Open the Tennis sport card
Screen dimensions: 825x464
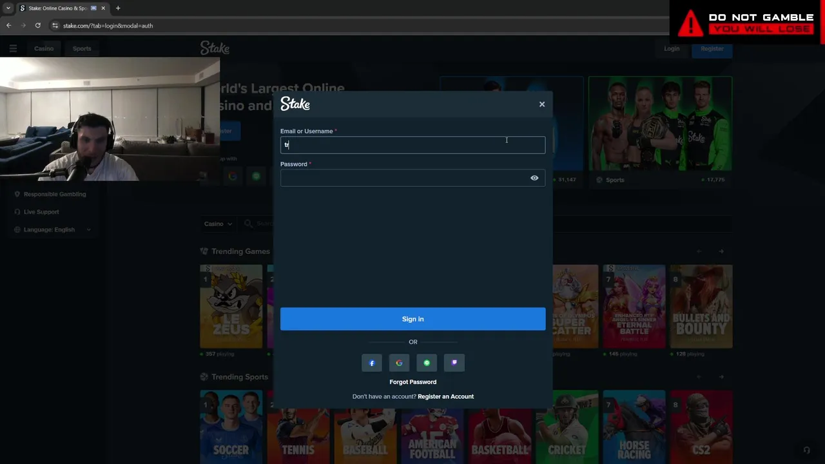tap(298, 427)
